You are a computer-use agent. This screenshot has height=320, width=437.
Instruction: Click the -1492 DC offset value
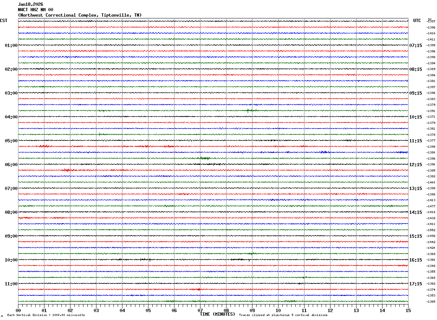431,236
